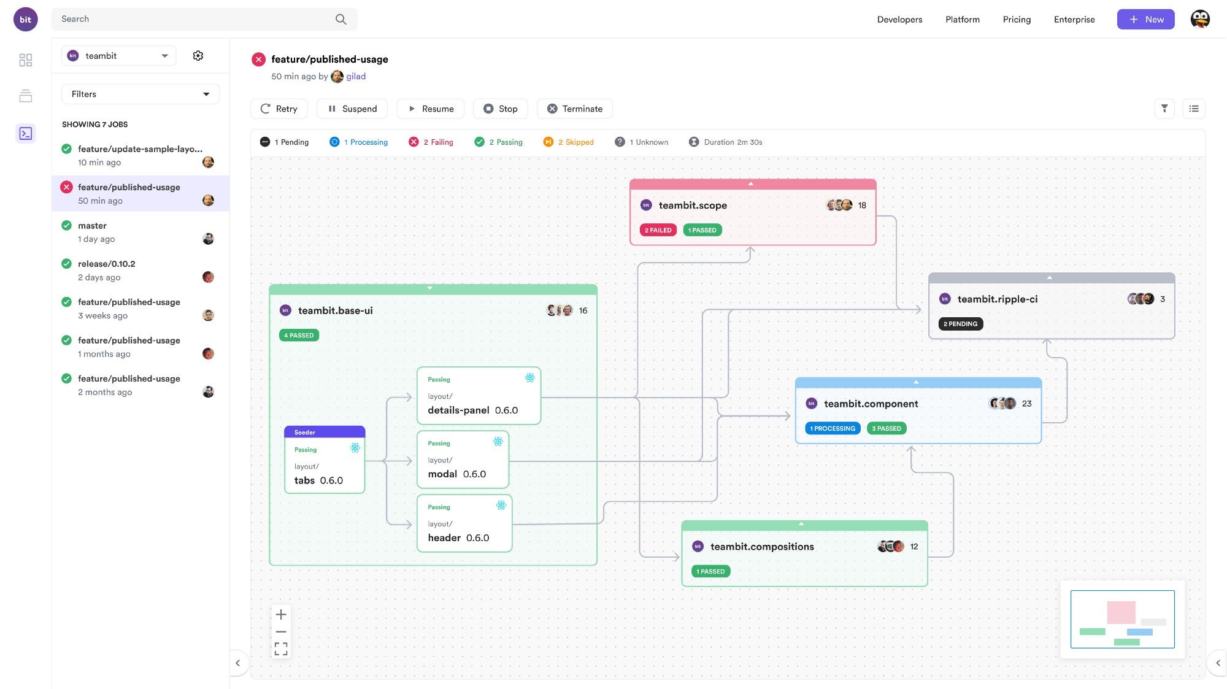The width and height of the screenshot is (1227, 689).
Task: Expand the Filters dropdown
Action: coord(140,94)
